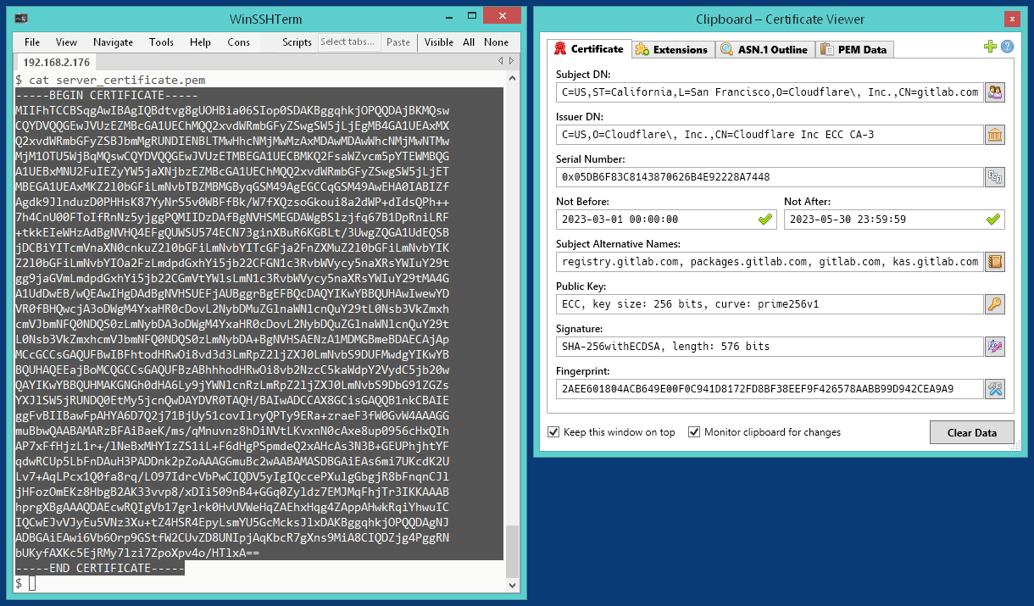Click into the Fingerprint field
This screenshot has width=1034, height=606.
click(770, 388)
